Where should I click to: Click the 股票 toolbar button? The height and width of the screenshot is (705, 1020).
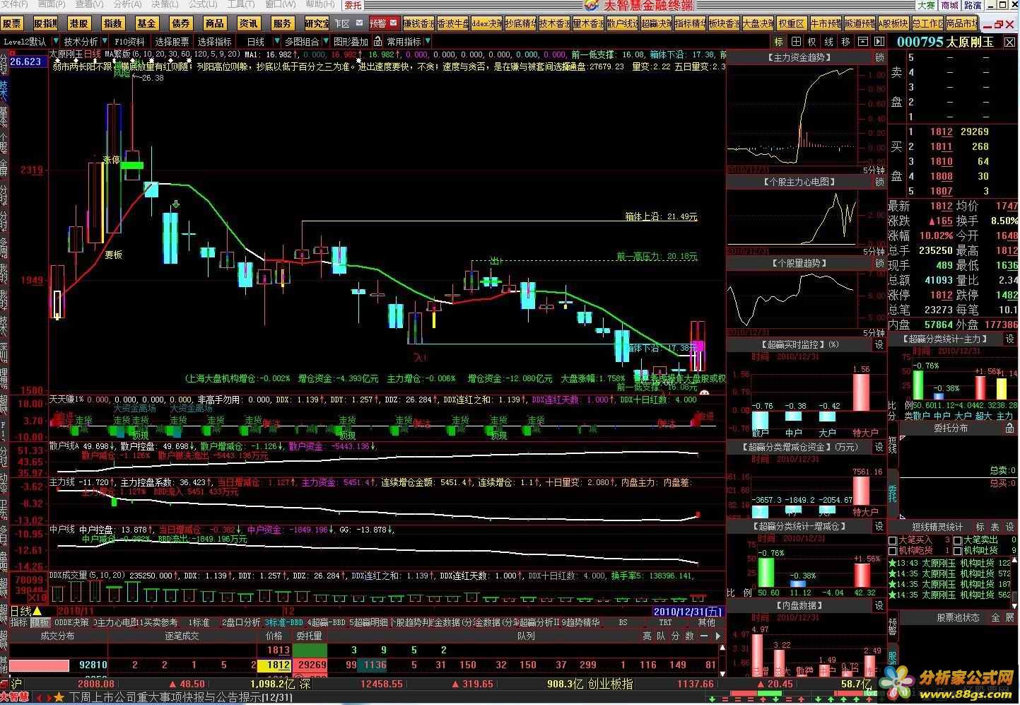(12, 23)
